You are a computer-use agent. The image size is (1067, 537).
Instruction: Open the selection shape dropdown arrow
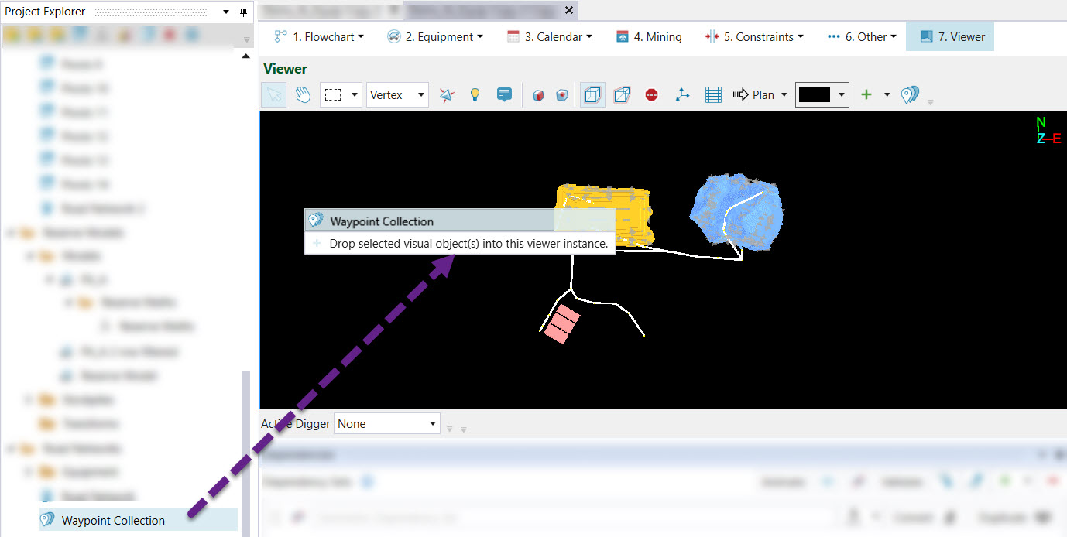(x=355, y=94)
